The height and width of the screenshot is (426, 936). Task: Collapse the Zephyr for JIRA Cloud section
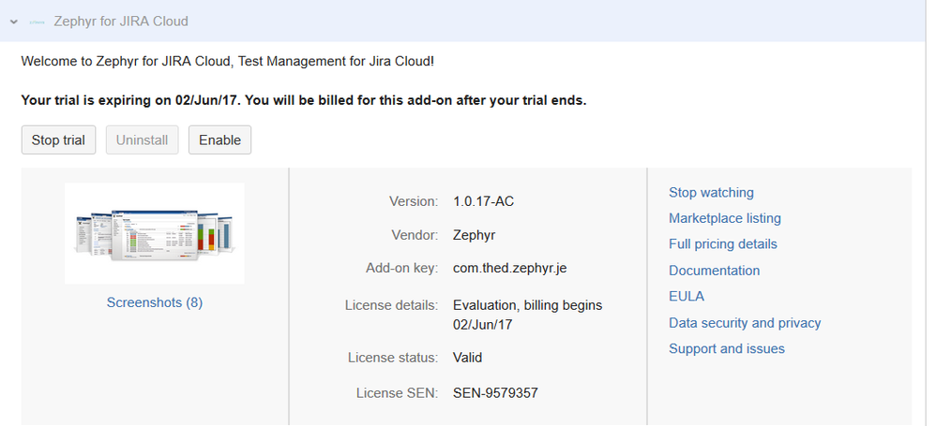[14, 21]
